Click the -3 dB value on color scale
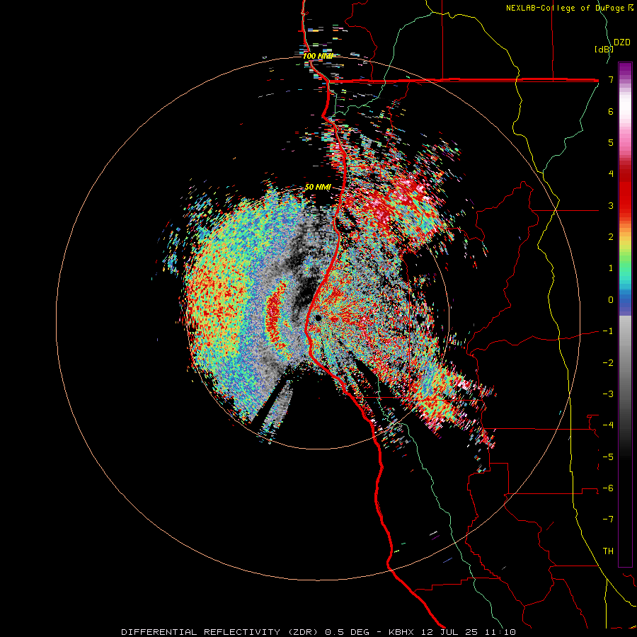637x637 pixels. pos(608,394)
